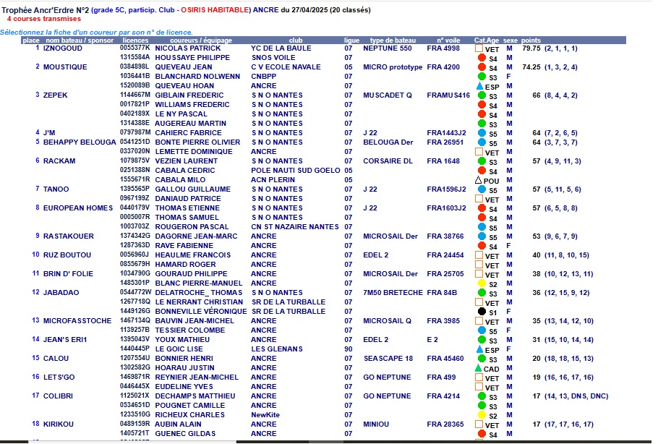This screenshot has height=444, width=658.
Task: Open licence 1079875V for VEZIEN LAURENT
Action: point(134,161)
